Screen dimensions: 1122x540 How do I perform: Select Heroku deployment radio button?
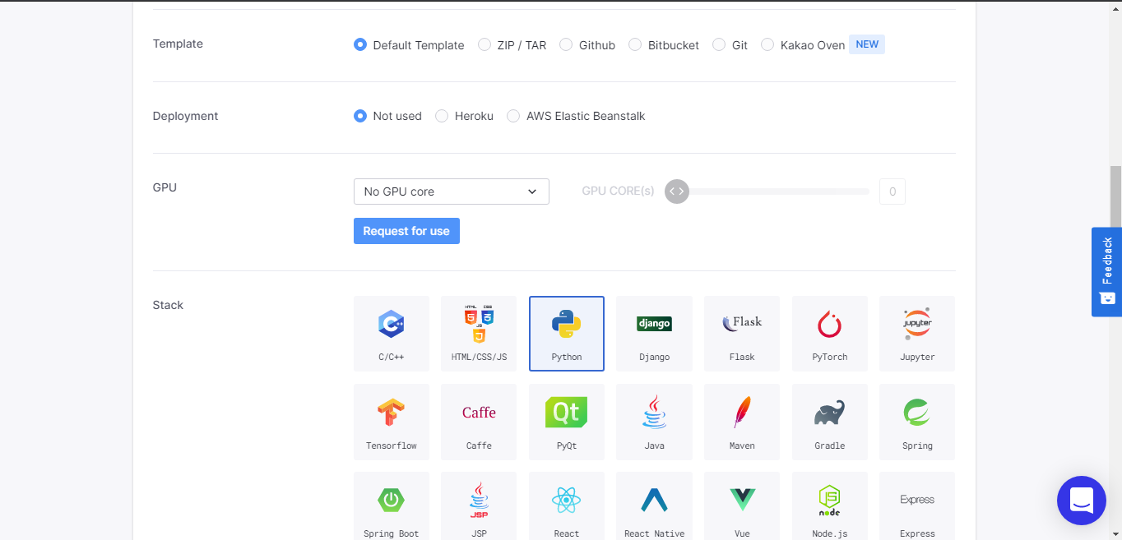point(442,116)
